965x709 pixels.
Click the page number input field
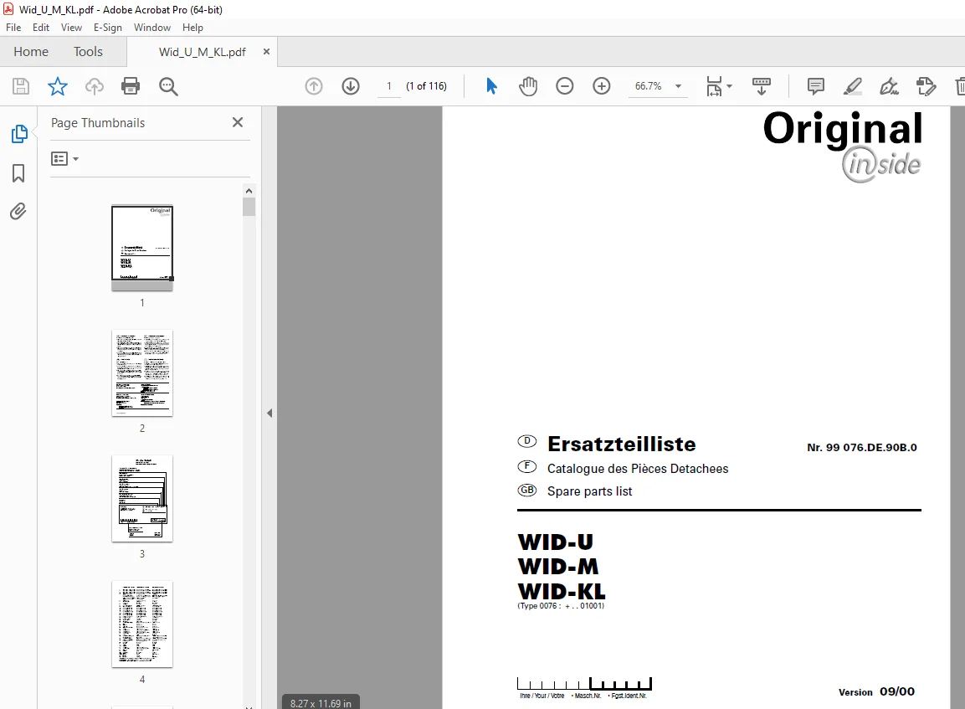[x=389, y=86]
